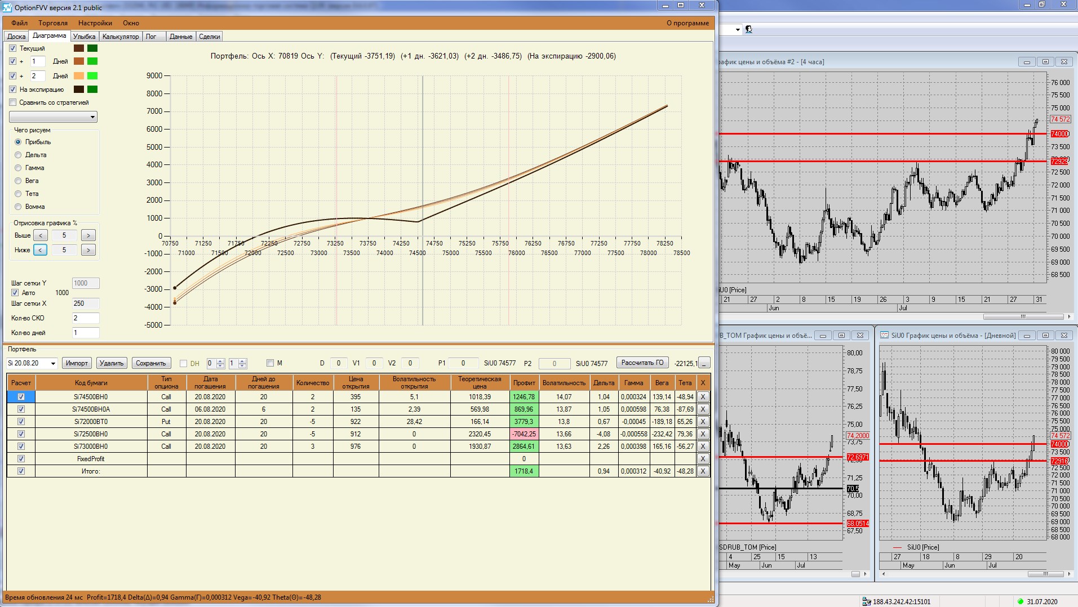Open the Сделки tab

coord(210,37)
